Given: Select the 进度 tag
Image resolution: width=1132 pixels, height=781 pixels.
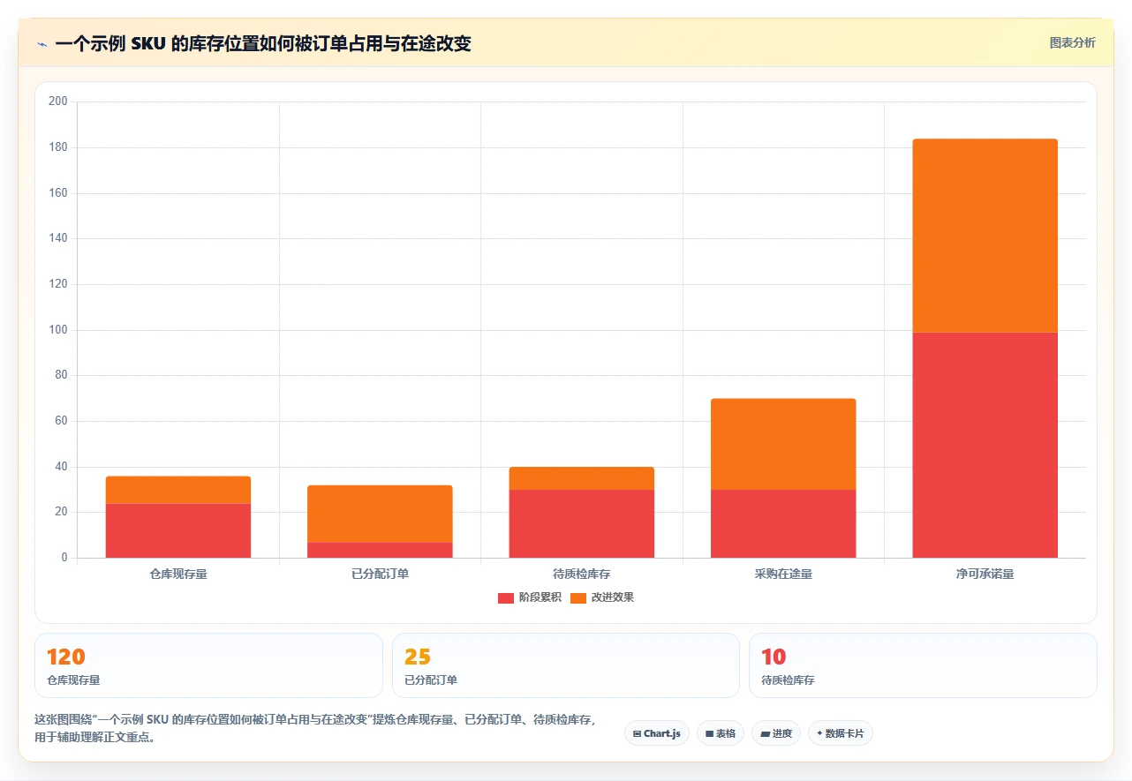Looking at the screenshot, I should click(x=776, y=733).
